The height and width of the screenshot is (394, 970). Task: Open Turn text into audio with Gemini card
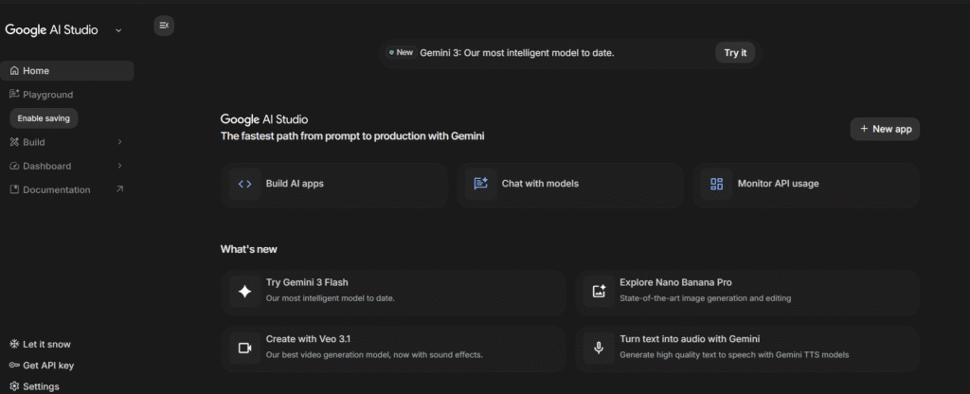747,349
